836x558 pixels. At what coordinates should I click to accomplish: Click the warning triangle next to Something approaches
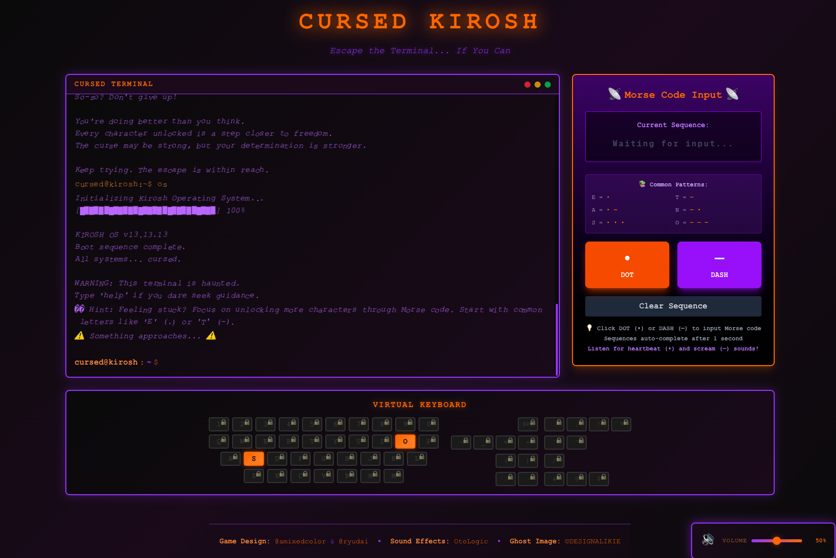point(80,335)
